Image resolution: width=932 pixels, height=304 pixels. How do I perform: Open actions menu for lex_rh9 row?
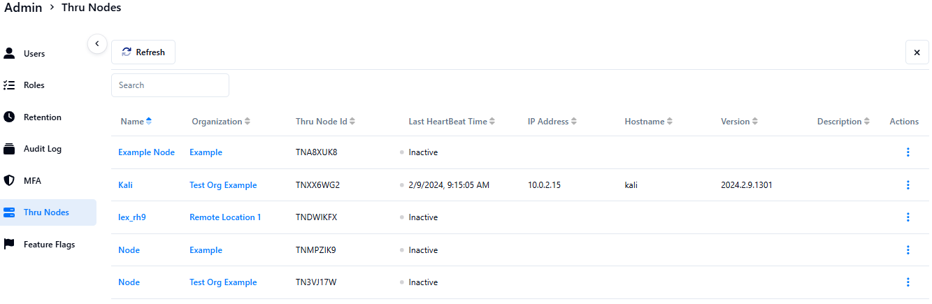[x=908, y=217]
